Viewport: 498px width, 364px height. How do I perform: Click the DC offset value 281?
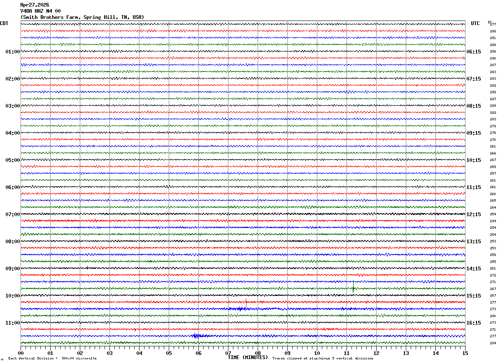point(493,38)
